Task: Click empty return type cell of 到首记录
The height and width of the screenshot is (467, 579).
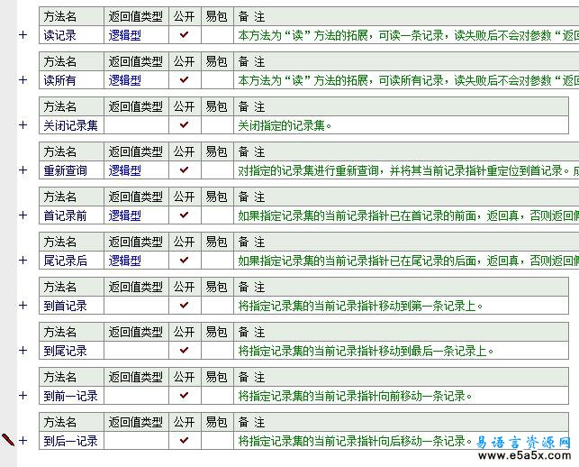Action: 136,306
